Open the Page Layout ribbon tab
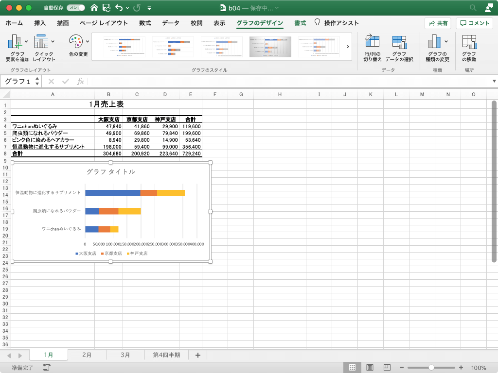 pos(104,23)
